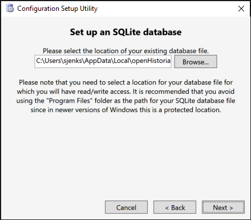Click the Configuration Setup Utility app icon

click(10, 9)
